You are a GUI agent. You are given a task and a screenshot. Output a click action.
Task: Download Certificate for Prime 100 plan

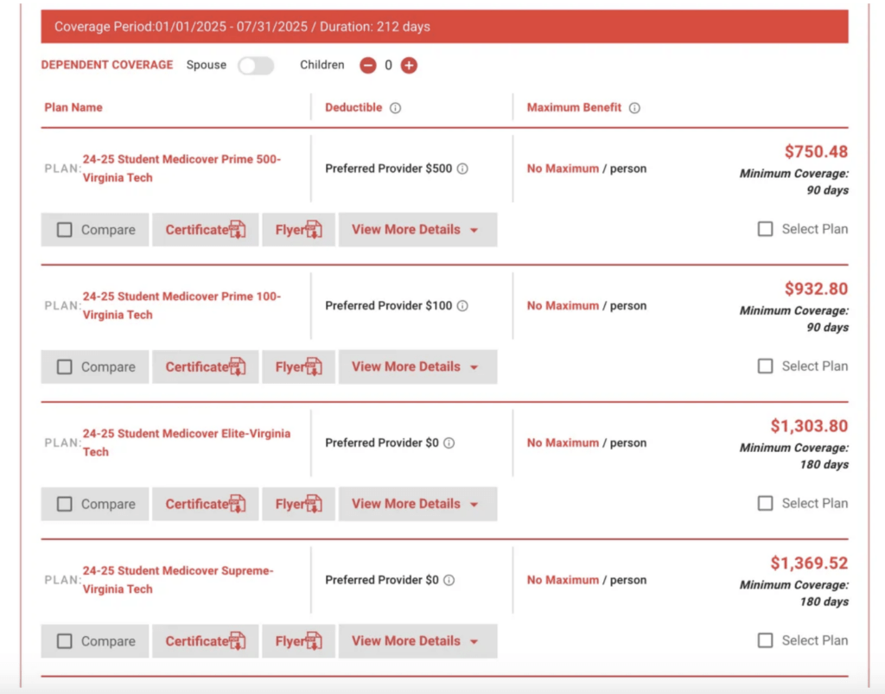206,366
